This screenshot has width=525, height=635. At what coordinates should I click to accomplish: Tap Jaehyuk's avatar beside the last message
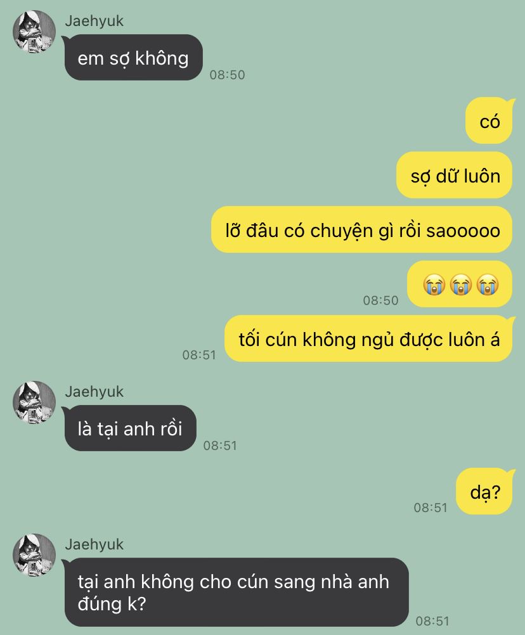34,555
